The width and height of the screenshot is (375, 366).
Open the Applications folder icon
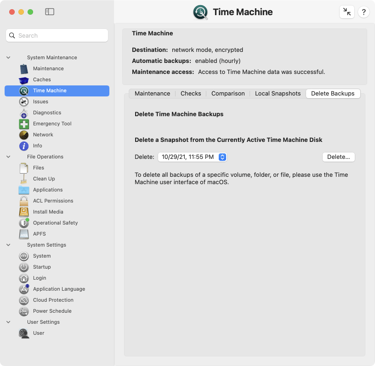[x=24, y=190]
